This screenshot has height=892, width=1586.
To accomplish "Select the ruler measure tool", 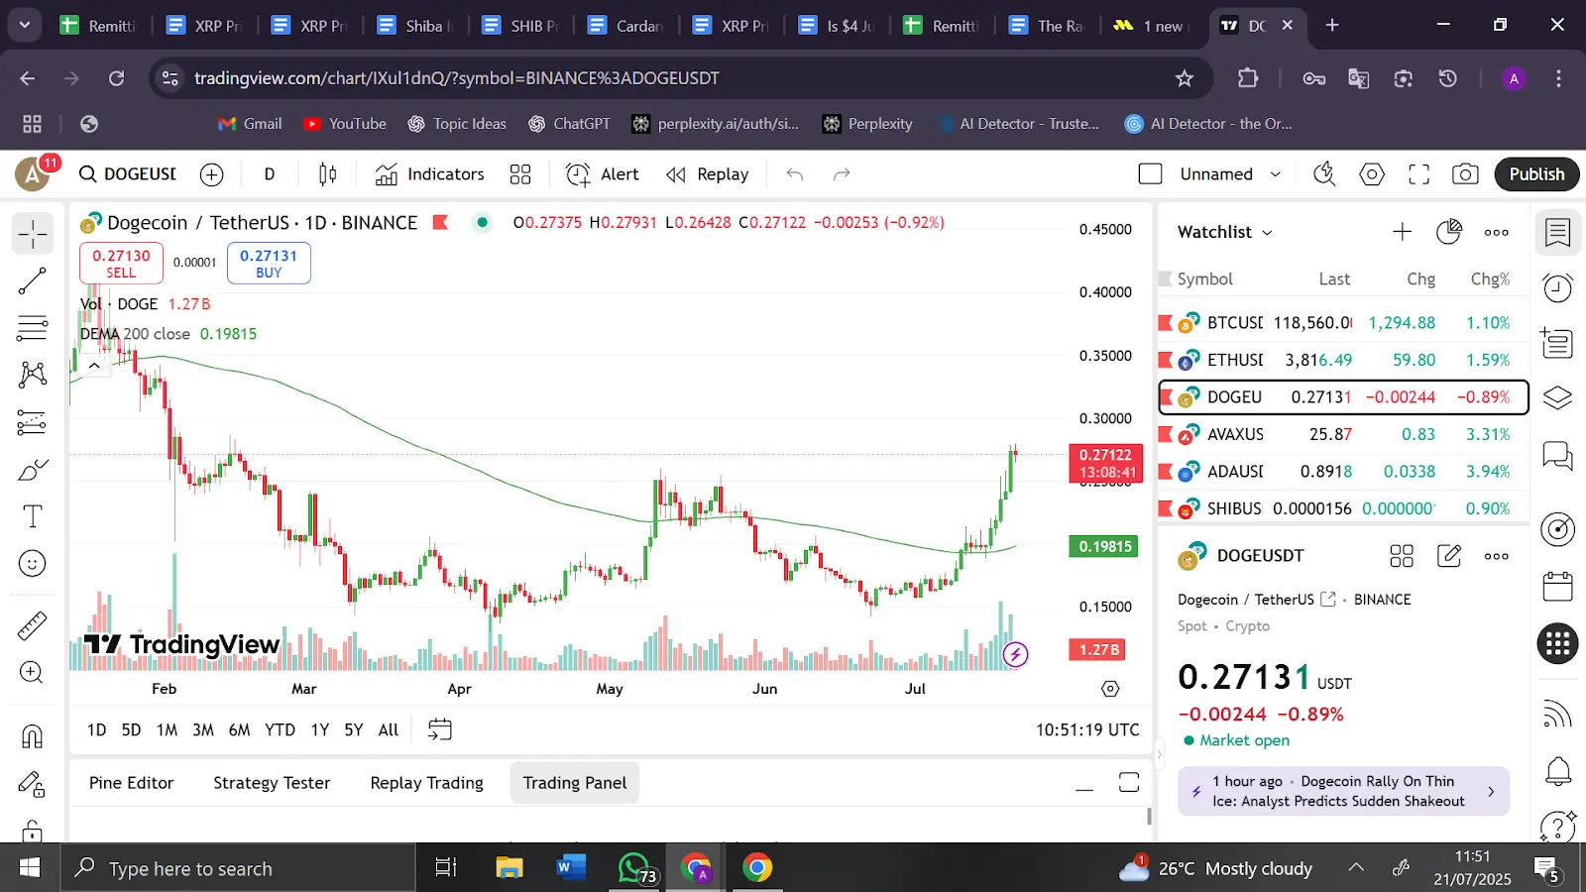I will tap(33, 625).
